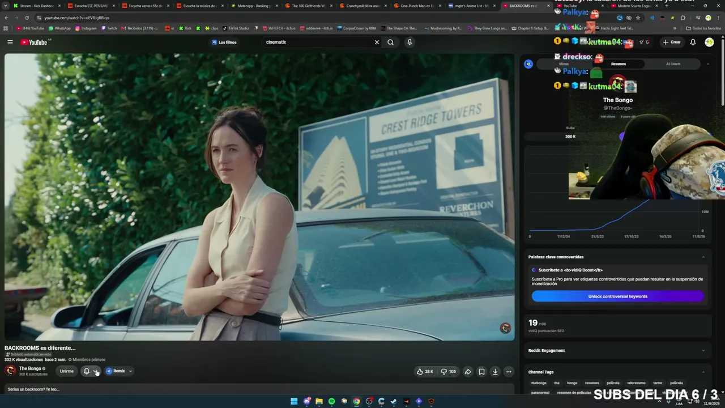Dislike the video with thumbs down
Image resolution: width=725 pixels, height=408 pixels.
click(x=448, y=372)
